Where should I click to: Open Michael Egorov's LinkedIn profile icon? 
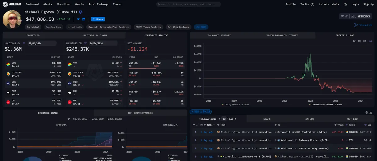point(84,19)
